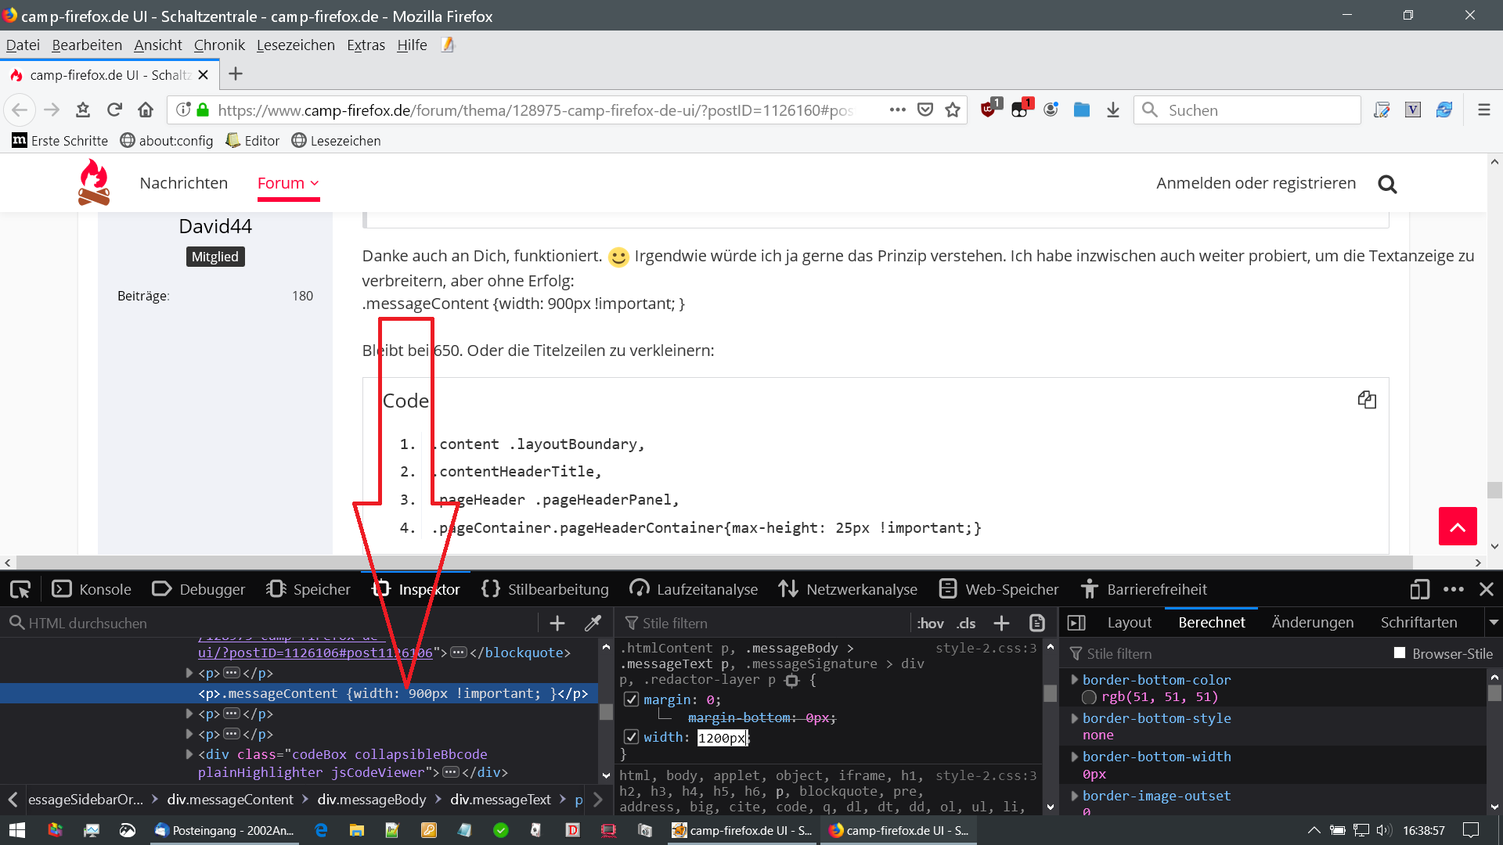Screen dimensions: 1503x845
Task: Click the eyedropper color picker icon
Action: 593,623
